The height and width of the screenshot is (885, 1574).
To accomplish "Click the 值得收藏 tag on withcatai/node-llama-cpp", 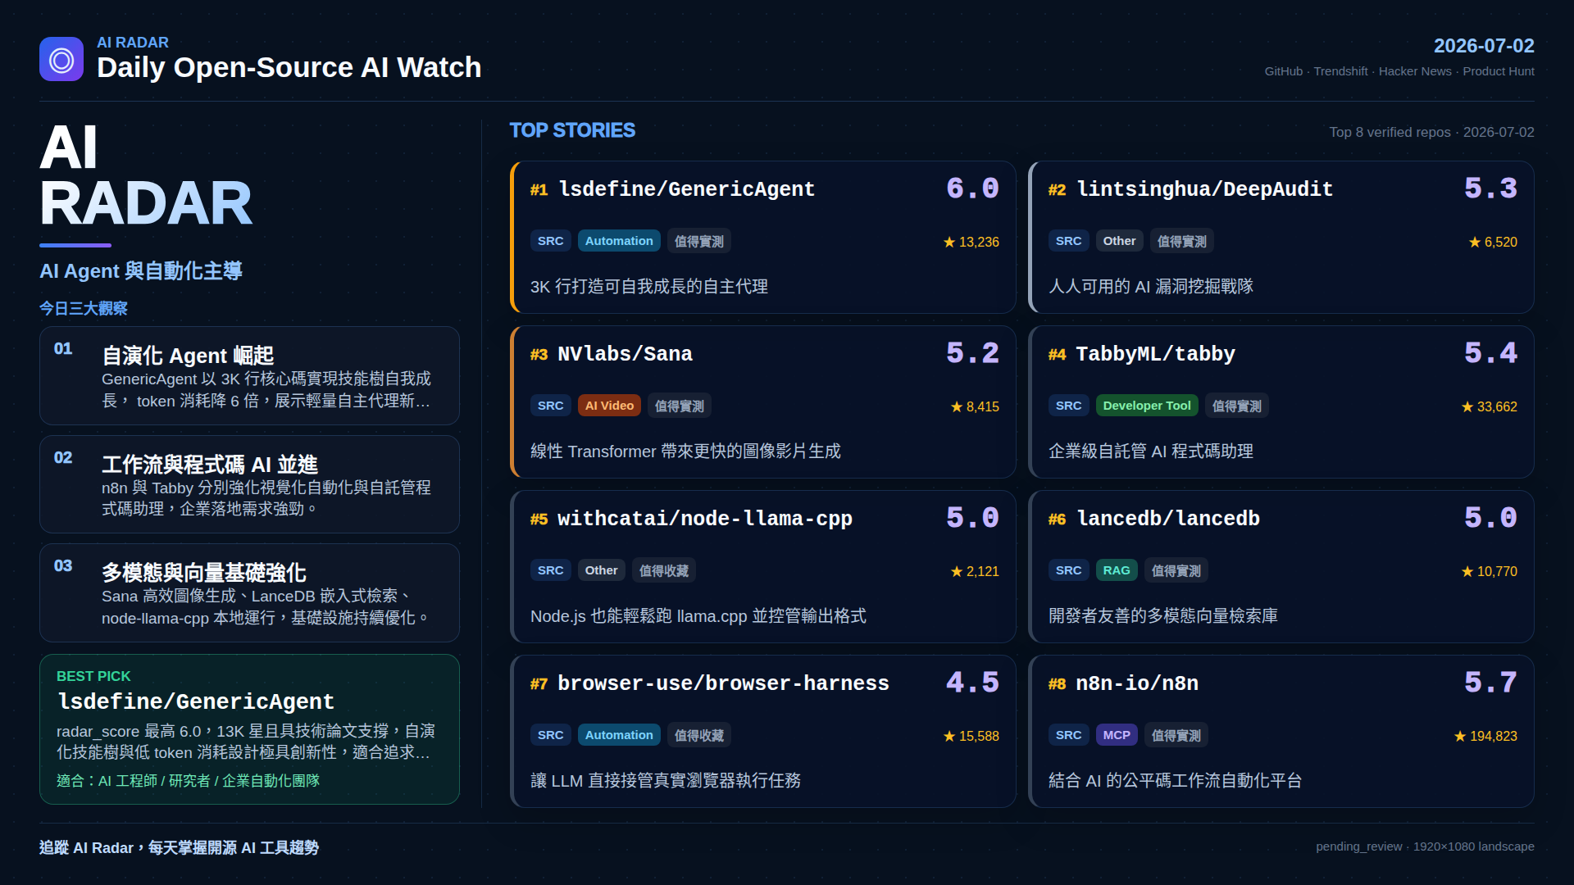I will coord(664,570).
